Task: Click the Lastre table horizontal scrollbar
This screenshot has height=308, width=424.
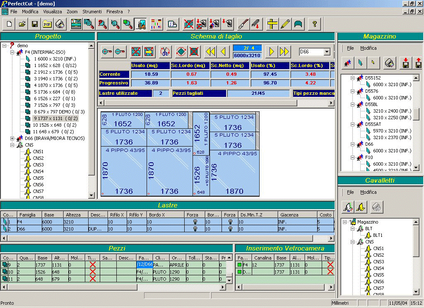Action: tap(168, 238)
